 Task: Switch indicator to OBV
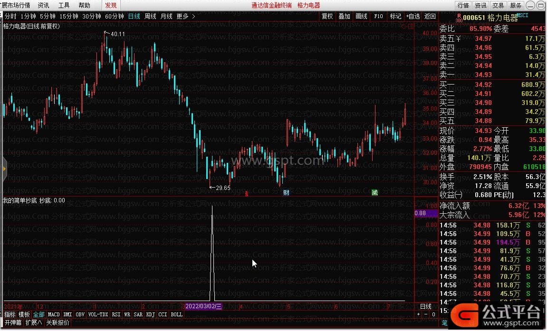[80, 314]
